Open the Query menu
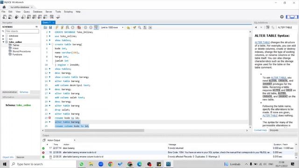The image size is (299, 168). pyautogui.click(x=27, y=12)
